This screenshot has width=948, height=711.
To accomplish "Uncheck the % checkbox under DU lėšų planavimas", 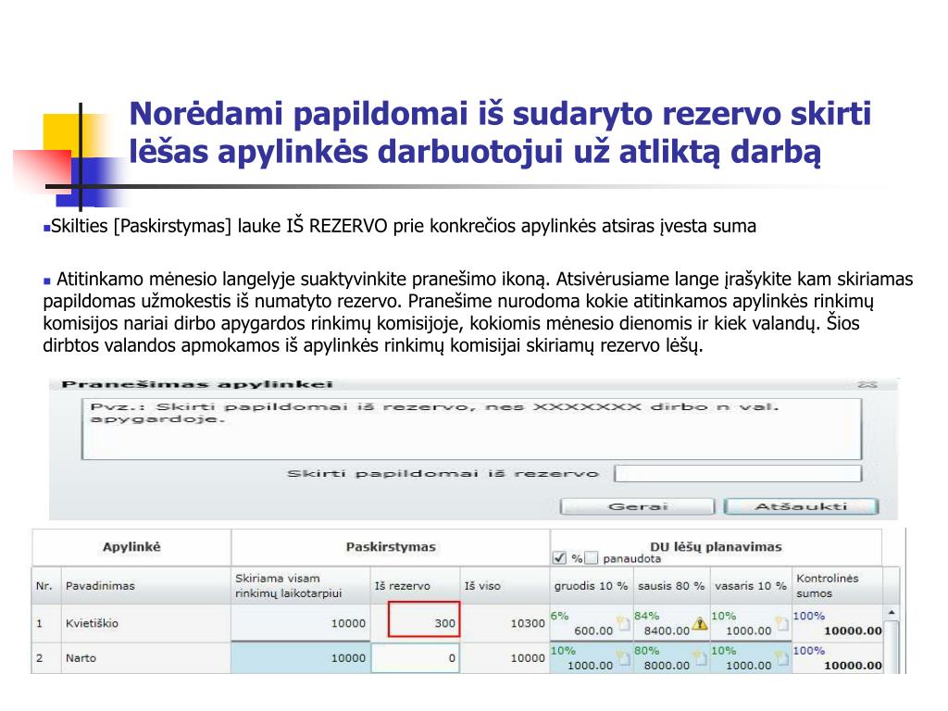I will click(x=559, y=557).
